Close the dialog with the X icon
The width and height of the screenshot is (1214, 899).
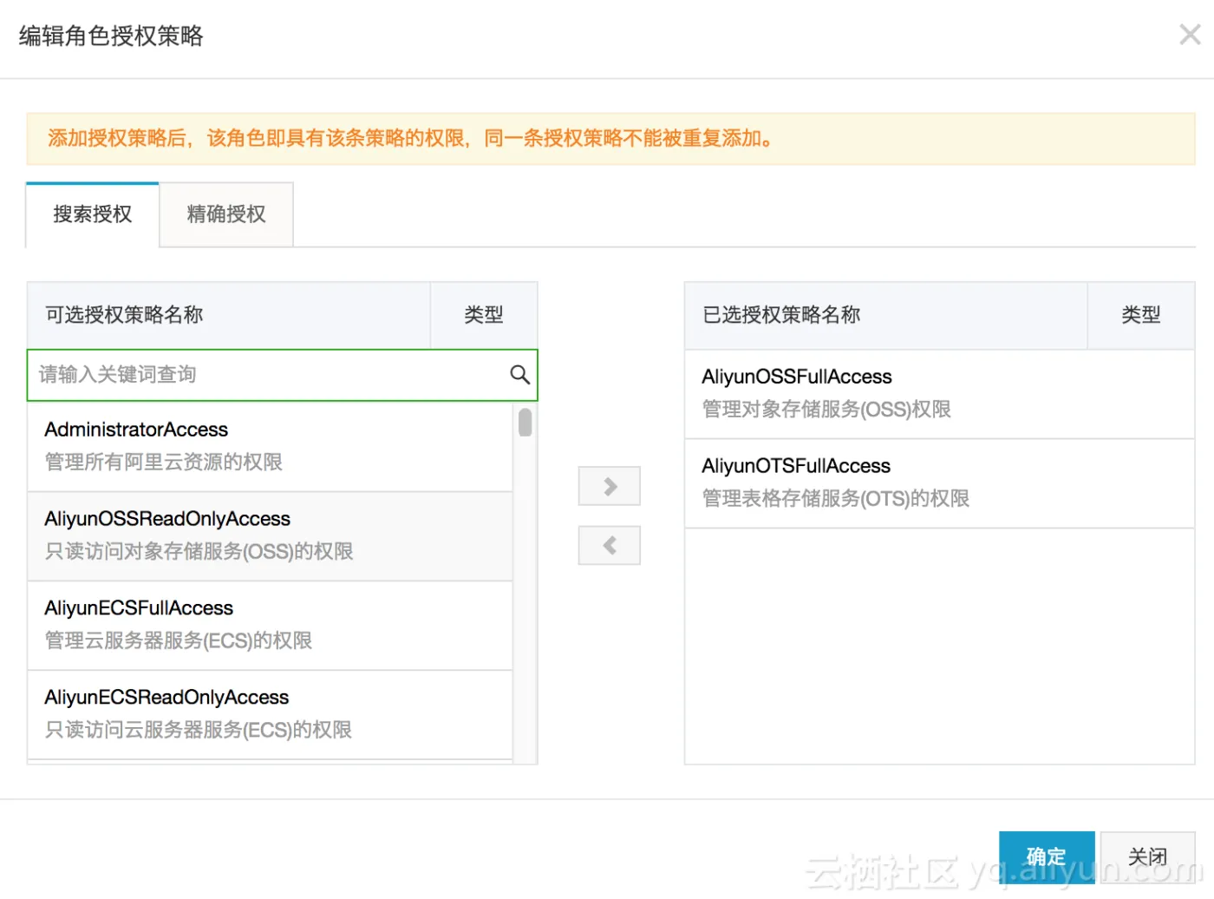click(x=1190, y=35)
